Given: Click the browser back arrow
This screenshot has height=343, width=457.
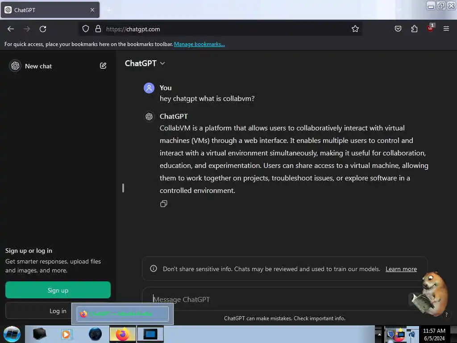Looking at the screenshot, I should pos(11,29).
